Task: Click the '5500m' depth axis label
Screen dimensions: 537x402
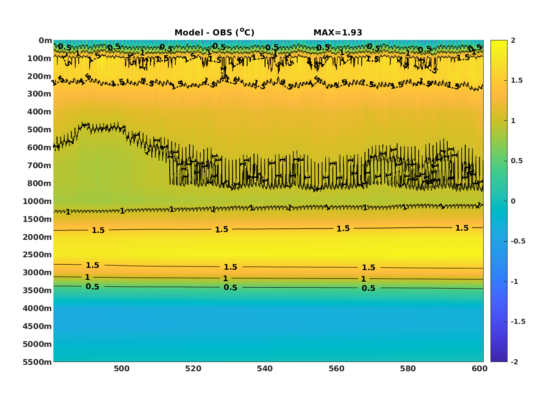Action: pos(37,362)
